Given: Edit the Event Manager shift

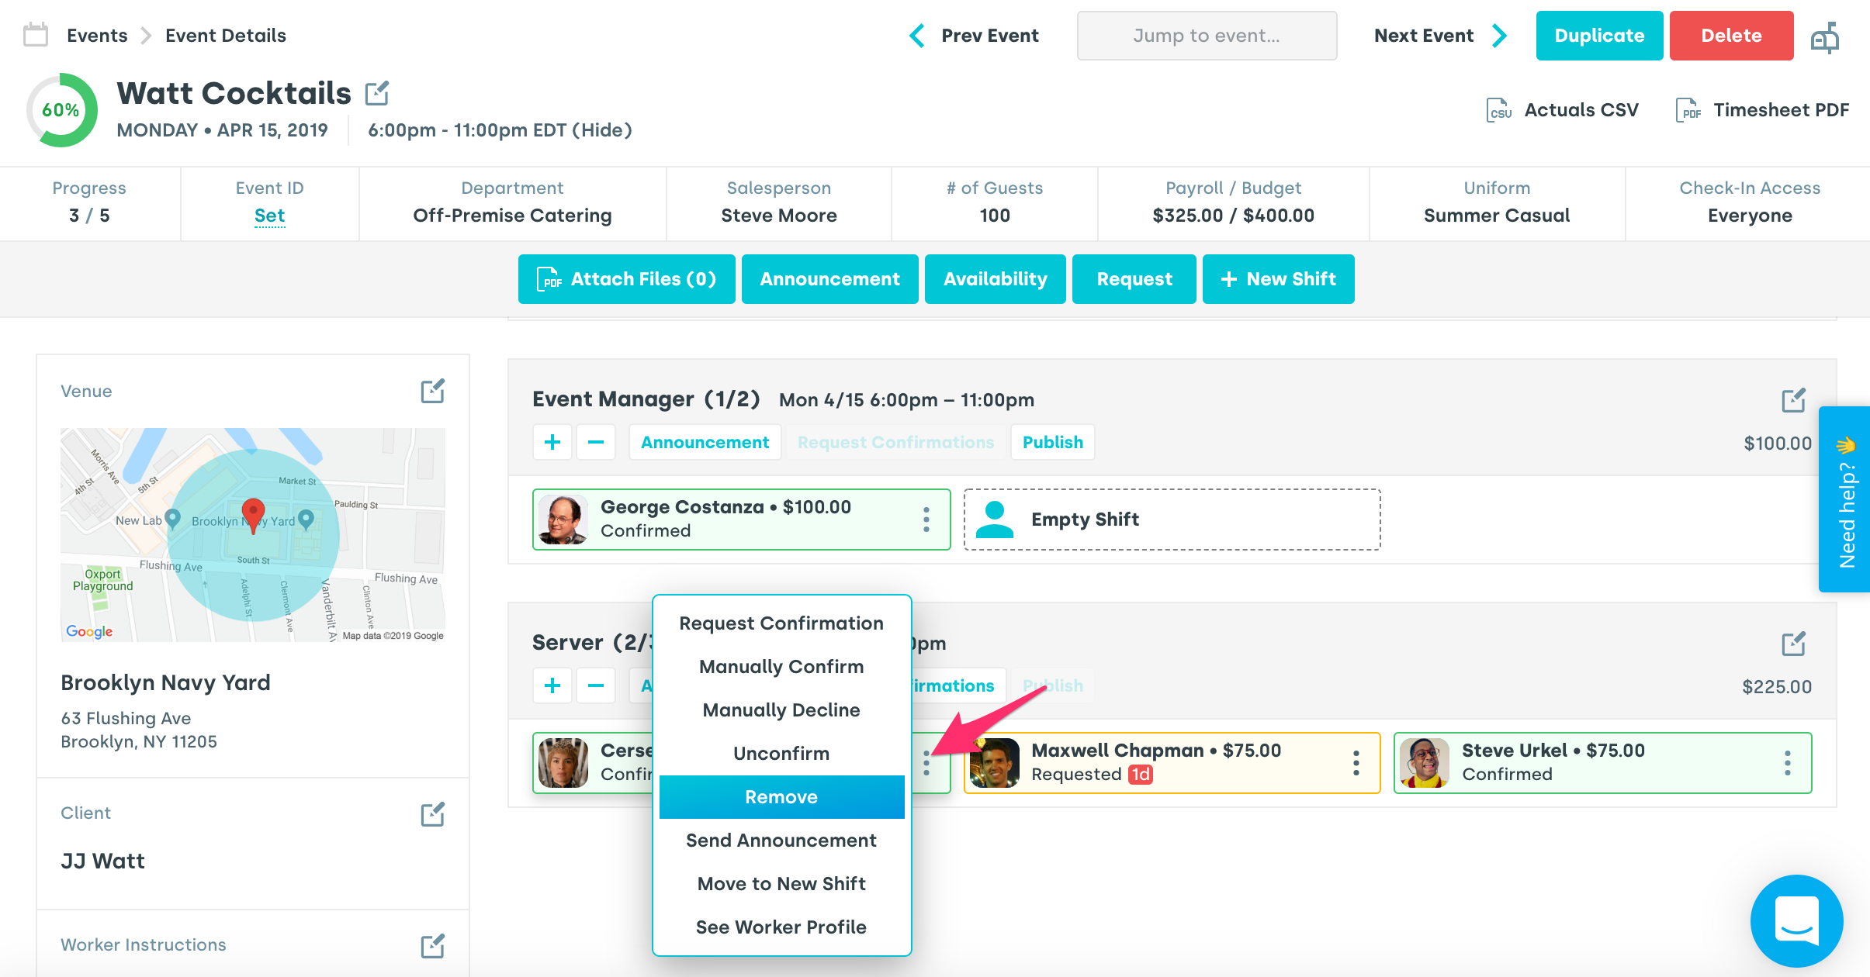Looking at the screenshot, I should [1793, 400].
